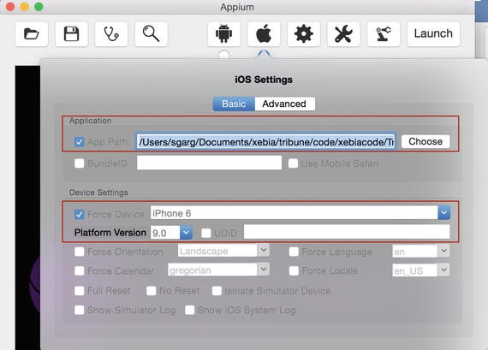
Task: Uncheck the Force Device checkbox
Action: (x=79, y=214)
